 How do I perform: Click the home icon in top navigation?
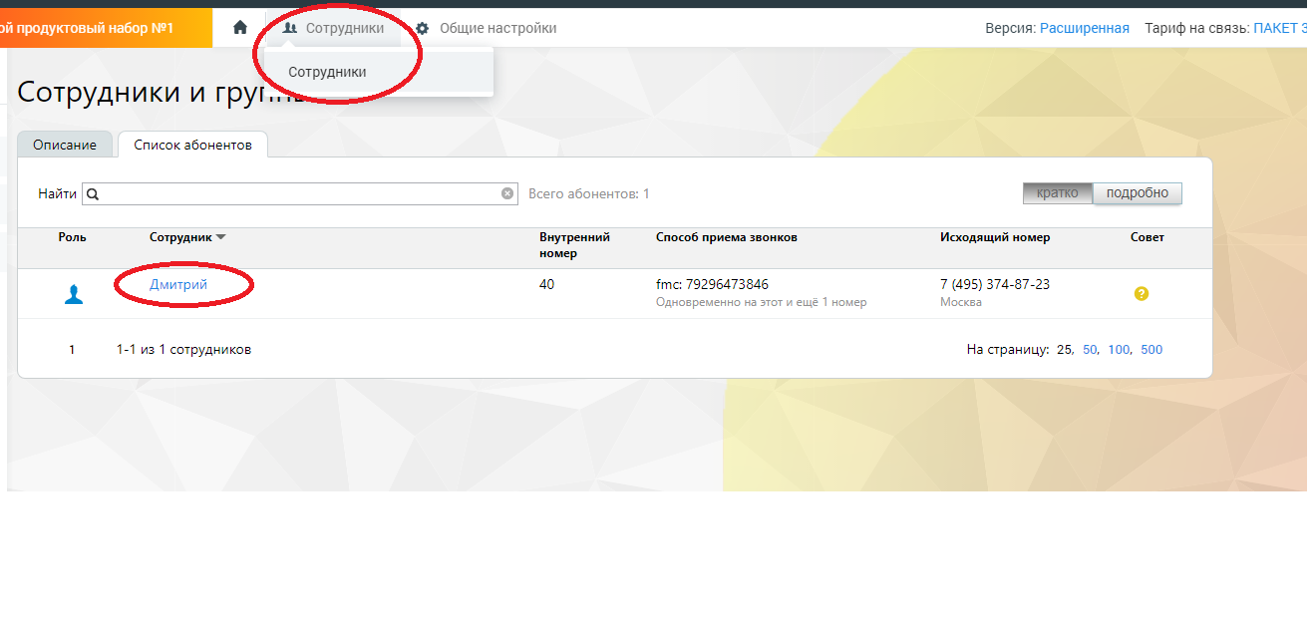(239, 28)
